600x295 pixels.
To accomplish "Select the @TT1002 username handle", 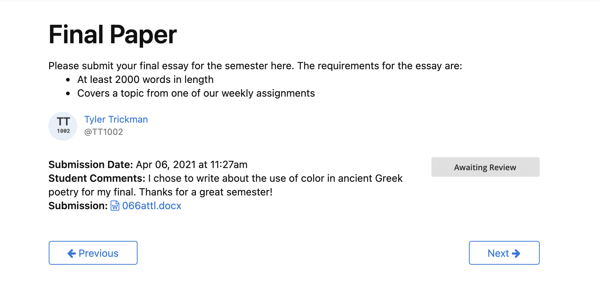I will coord(104,132).
